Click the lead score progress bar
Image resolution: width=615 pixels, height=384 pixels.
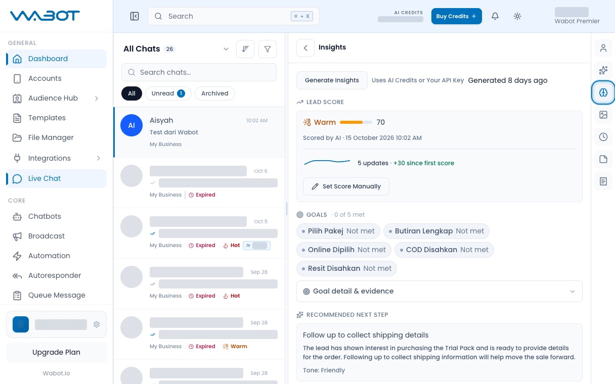[356, 122]
